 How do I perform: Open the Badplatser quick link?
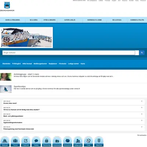pos(53,64)
